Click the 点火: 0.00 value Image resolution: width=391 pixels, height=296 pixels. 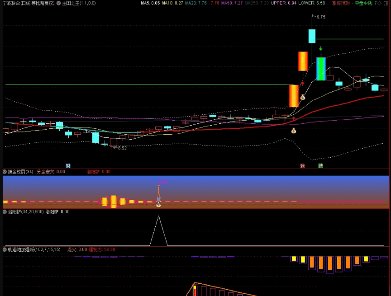click(77, 249)
